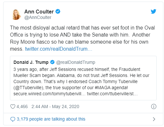Open the secure.winred.com/tommytubervill… link
Screen dimensions: 164x127
click(x=49, y=94)
